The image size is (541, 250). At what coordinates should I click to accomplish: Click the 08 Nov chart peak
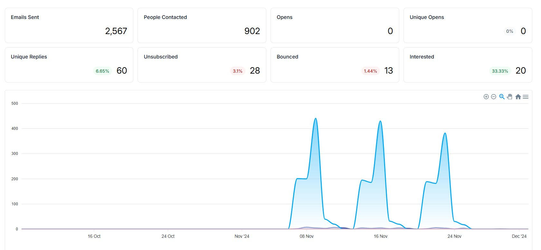[x=315, y=119]
